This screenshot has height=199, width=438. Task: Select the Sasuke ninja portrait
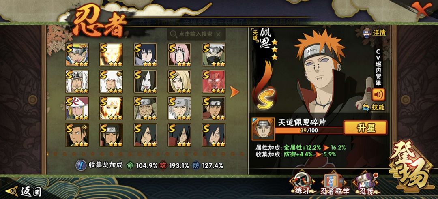click(145, 55)
